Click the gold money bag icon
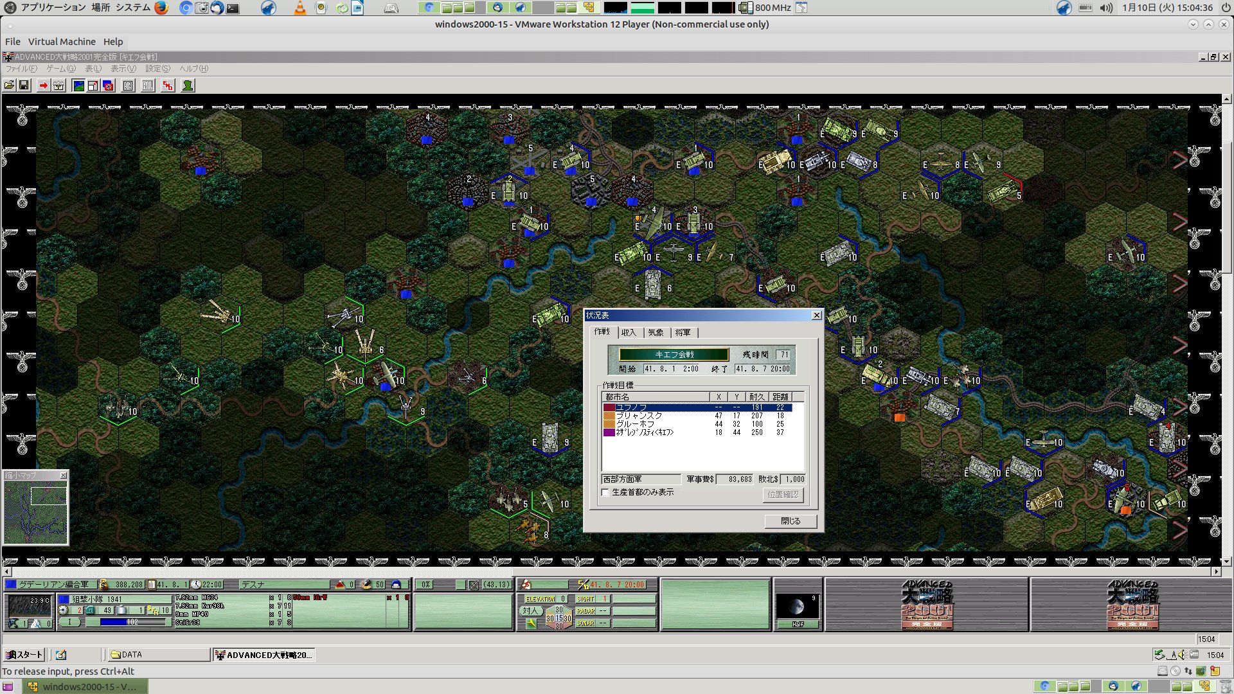1234x694 pixels. click(x=103, y=585)
